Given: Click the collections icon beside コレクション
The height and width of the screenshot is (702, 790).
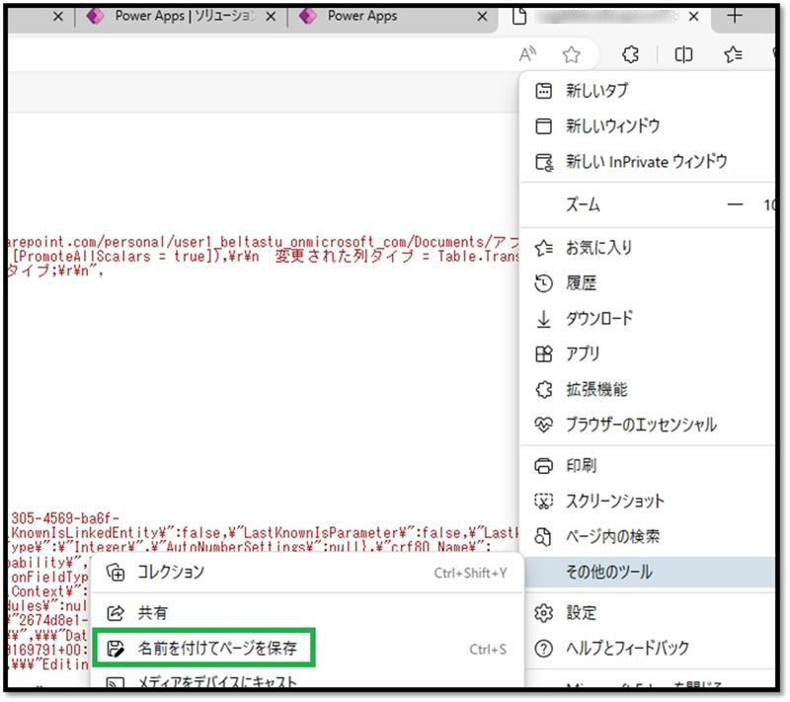Looking at the screenshot, I should tap(116, 573).
